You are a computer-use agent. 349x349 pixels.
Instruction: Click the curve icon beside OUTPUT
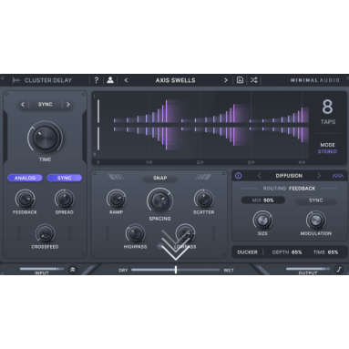pyautogui.click(x=339, y=270)
